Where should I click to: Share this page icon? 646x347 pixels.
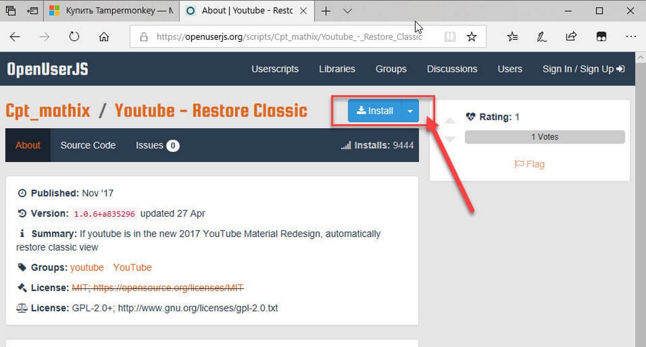click(571, 37)
